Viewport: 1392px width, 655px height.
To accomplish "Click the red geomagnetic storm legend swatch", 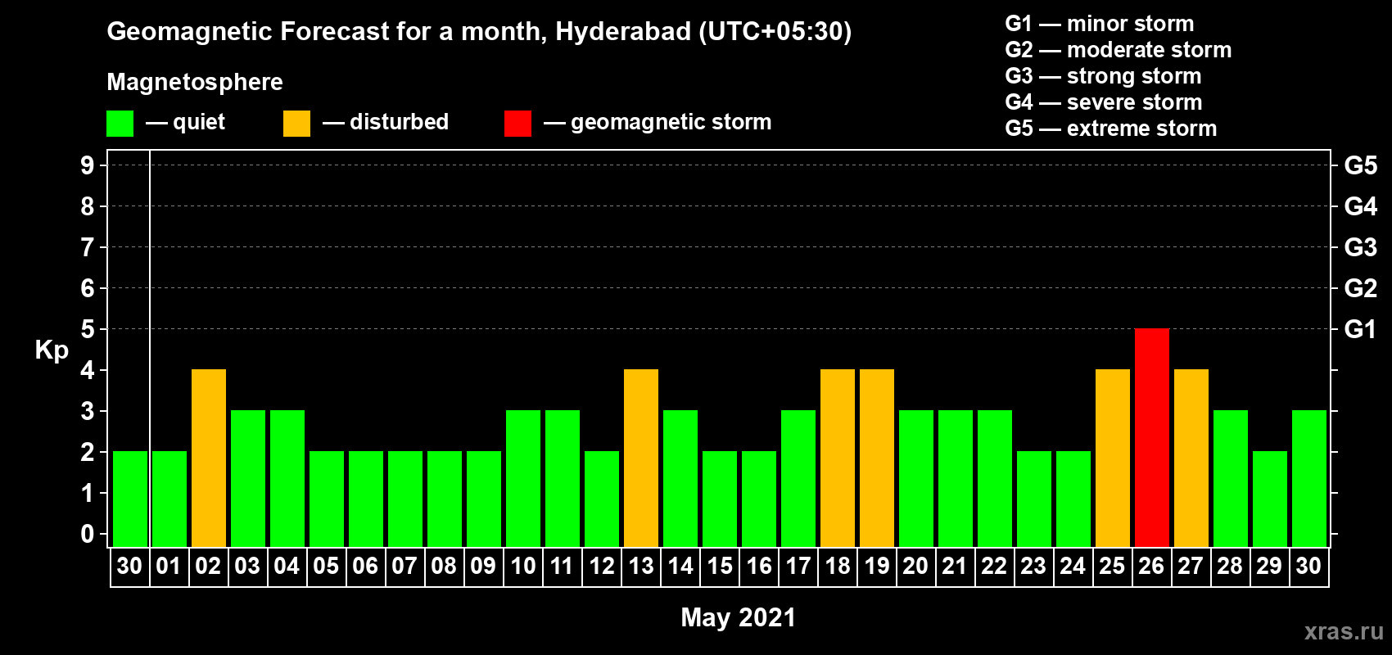I will point(517,124).
